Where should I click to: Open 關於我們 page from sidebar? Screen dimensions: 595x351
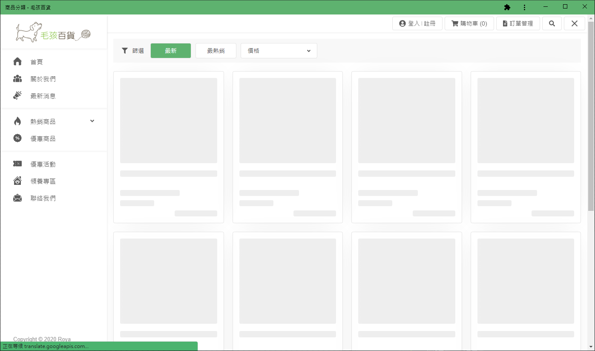tap(43, 79)
